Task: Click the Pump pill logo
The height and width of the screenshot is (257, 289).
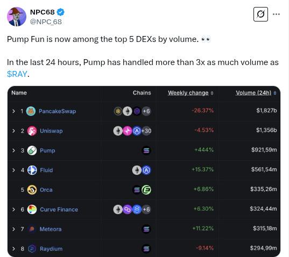Action: click(32, 151)
